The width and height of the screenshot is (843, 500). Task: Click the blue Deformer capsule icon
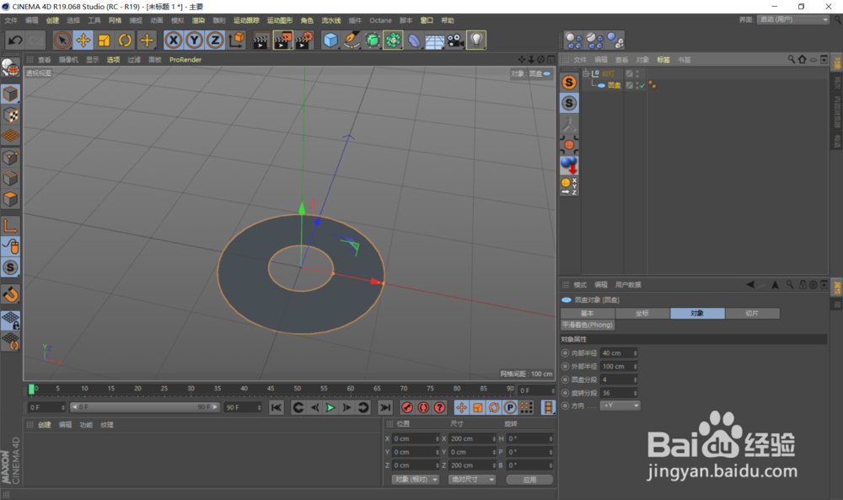[414, 40]
